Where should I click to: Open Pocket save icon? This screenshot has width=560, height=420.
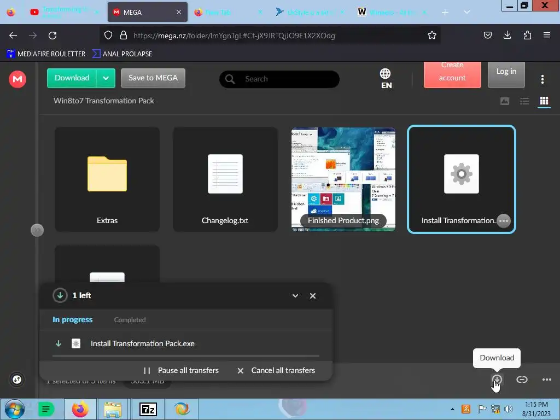(x=487, y=35)
